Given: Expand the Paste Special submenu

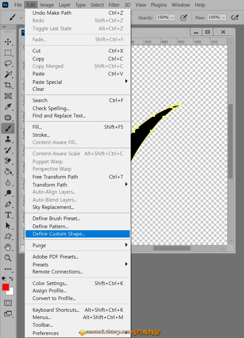Looking at the screenshot, I should point(126,81).
